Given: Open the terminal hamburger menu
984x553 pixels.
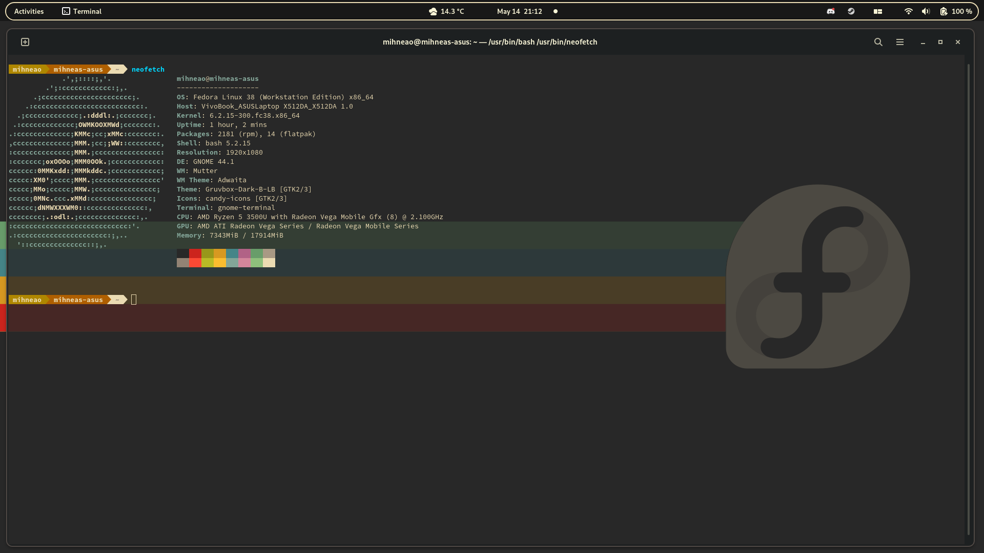Looking at the screenshot, I should pyautogui.click(x=899, y=42).
